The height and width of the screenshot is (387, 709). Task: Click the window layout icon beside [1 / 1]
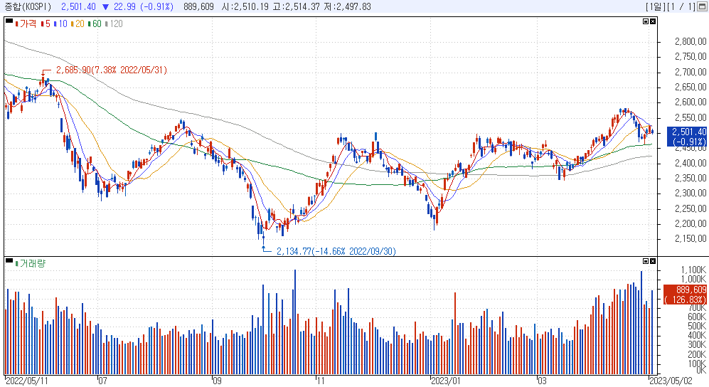point(702,7)
